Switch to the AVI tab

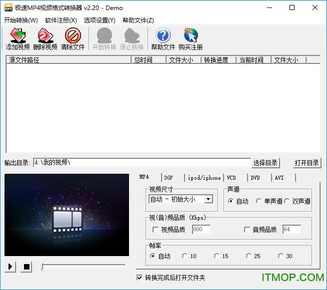284,178
